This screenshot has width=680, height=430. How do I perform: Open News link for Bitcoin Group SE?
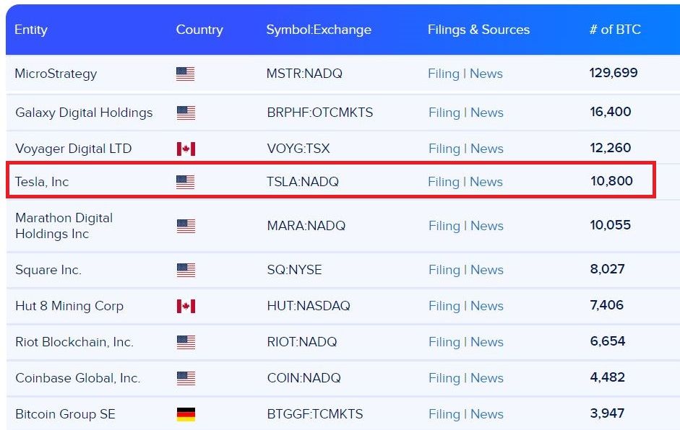(486, 414)
